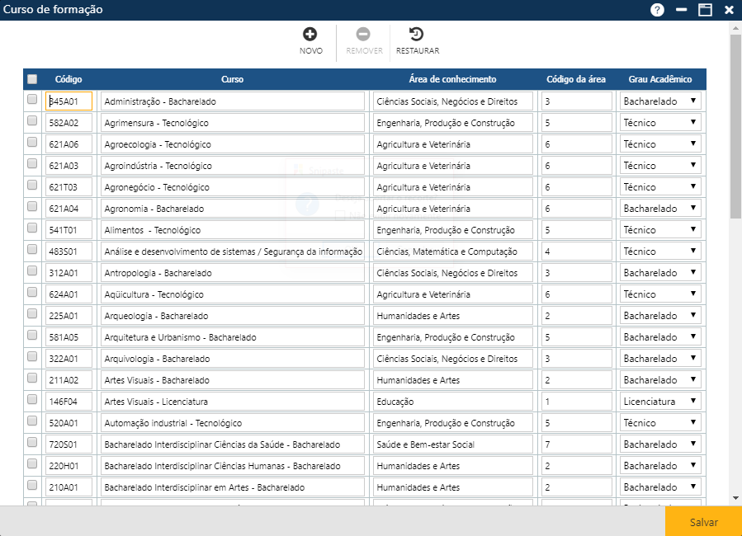This screenshot has height=536, width=742.
Task: Check the row for Administração - Bacharelado
Action: [32, 99]
